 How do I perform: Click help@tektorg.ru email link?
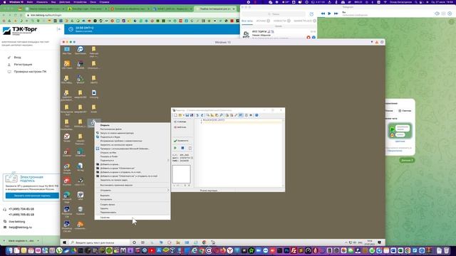pyautogui.click(x=20, y=228)
